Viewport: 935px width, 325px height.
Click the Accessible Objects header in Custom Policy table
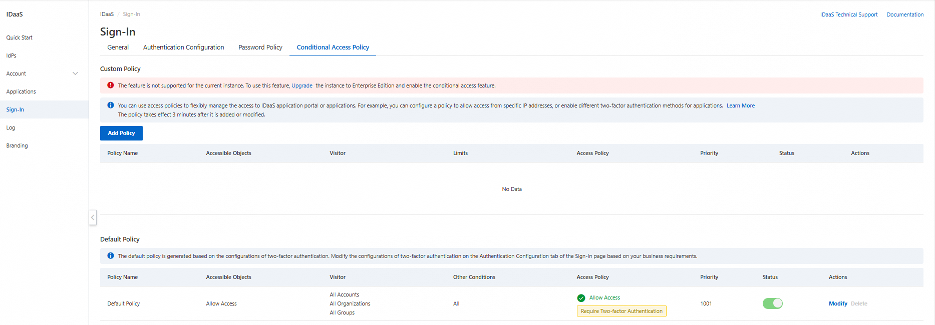click(x=229, y=153)
